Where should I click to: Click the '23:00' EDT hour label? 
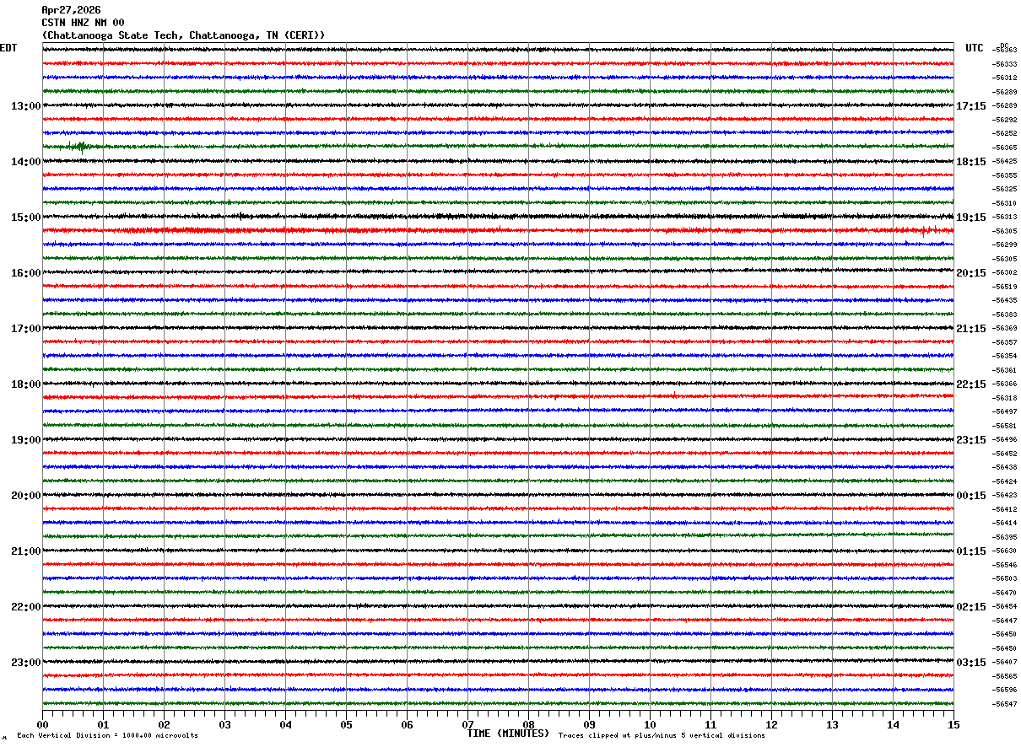tap(26, 663)
